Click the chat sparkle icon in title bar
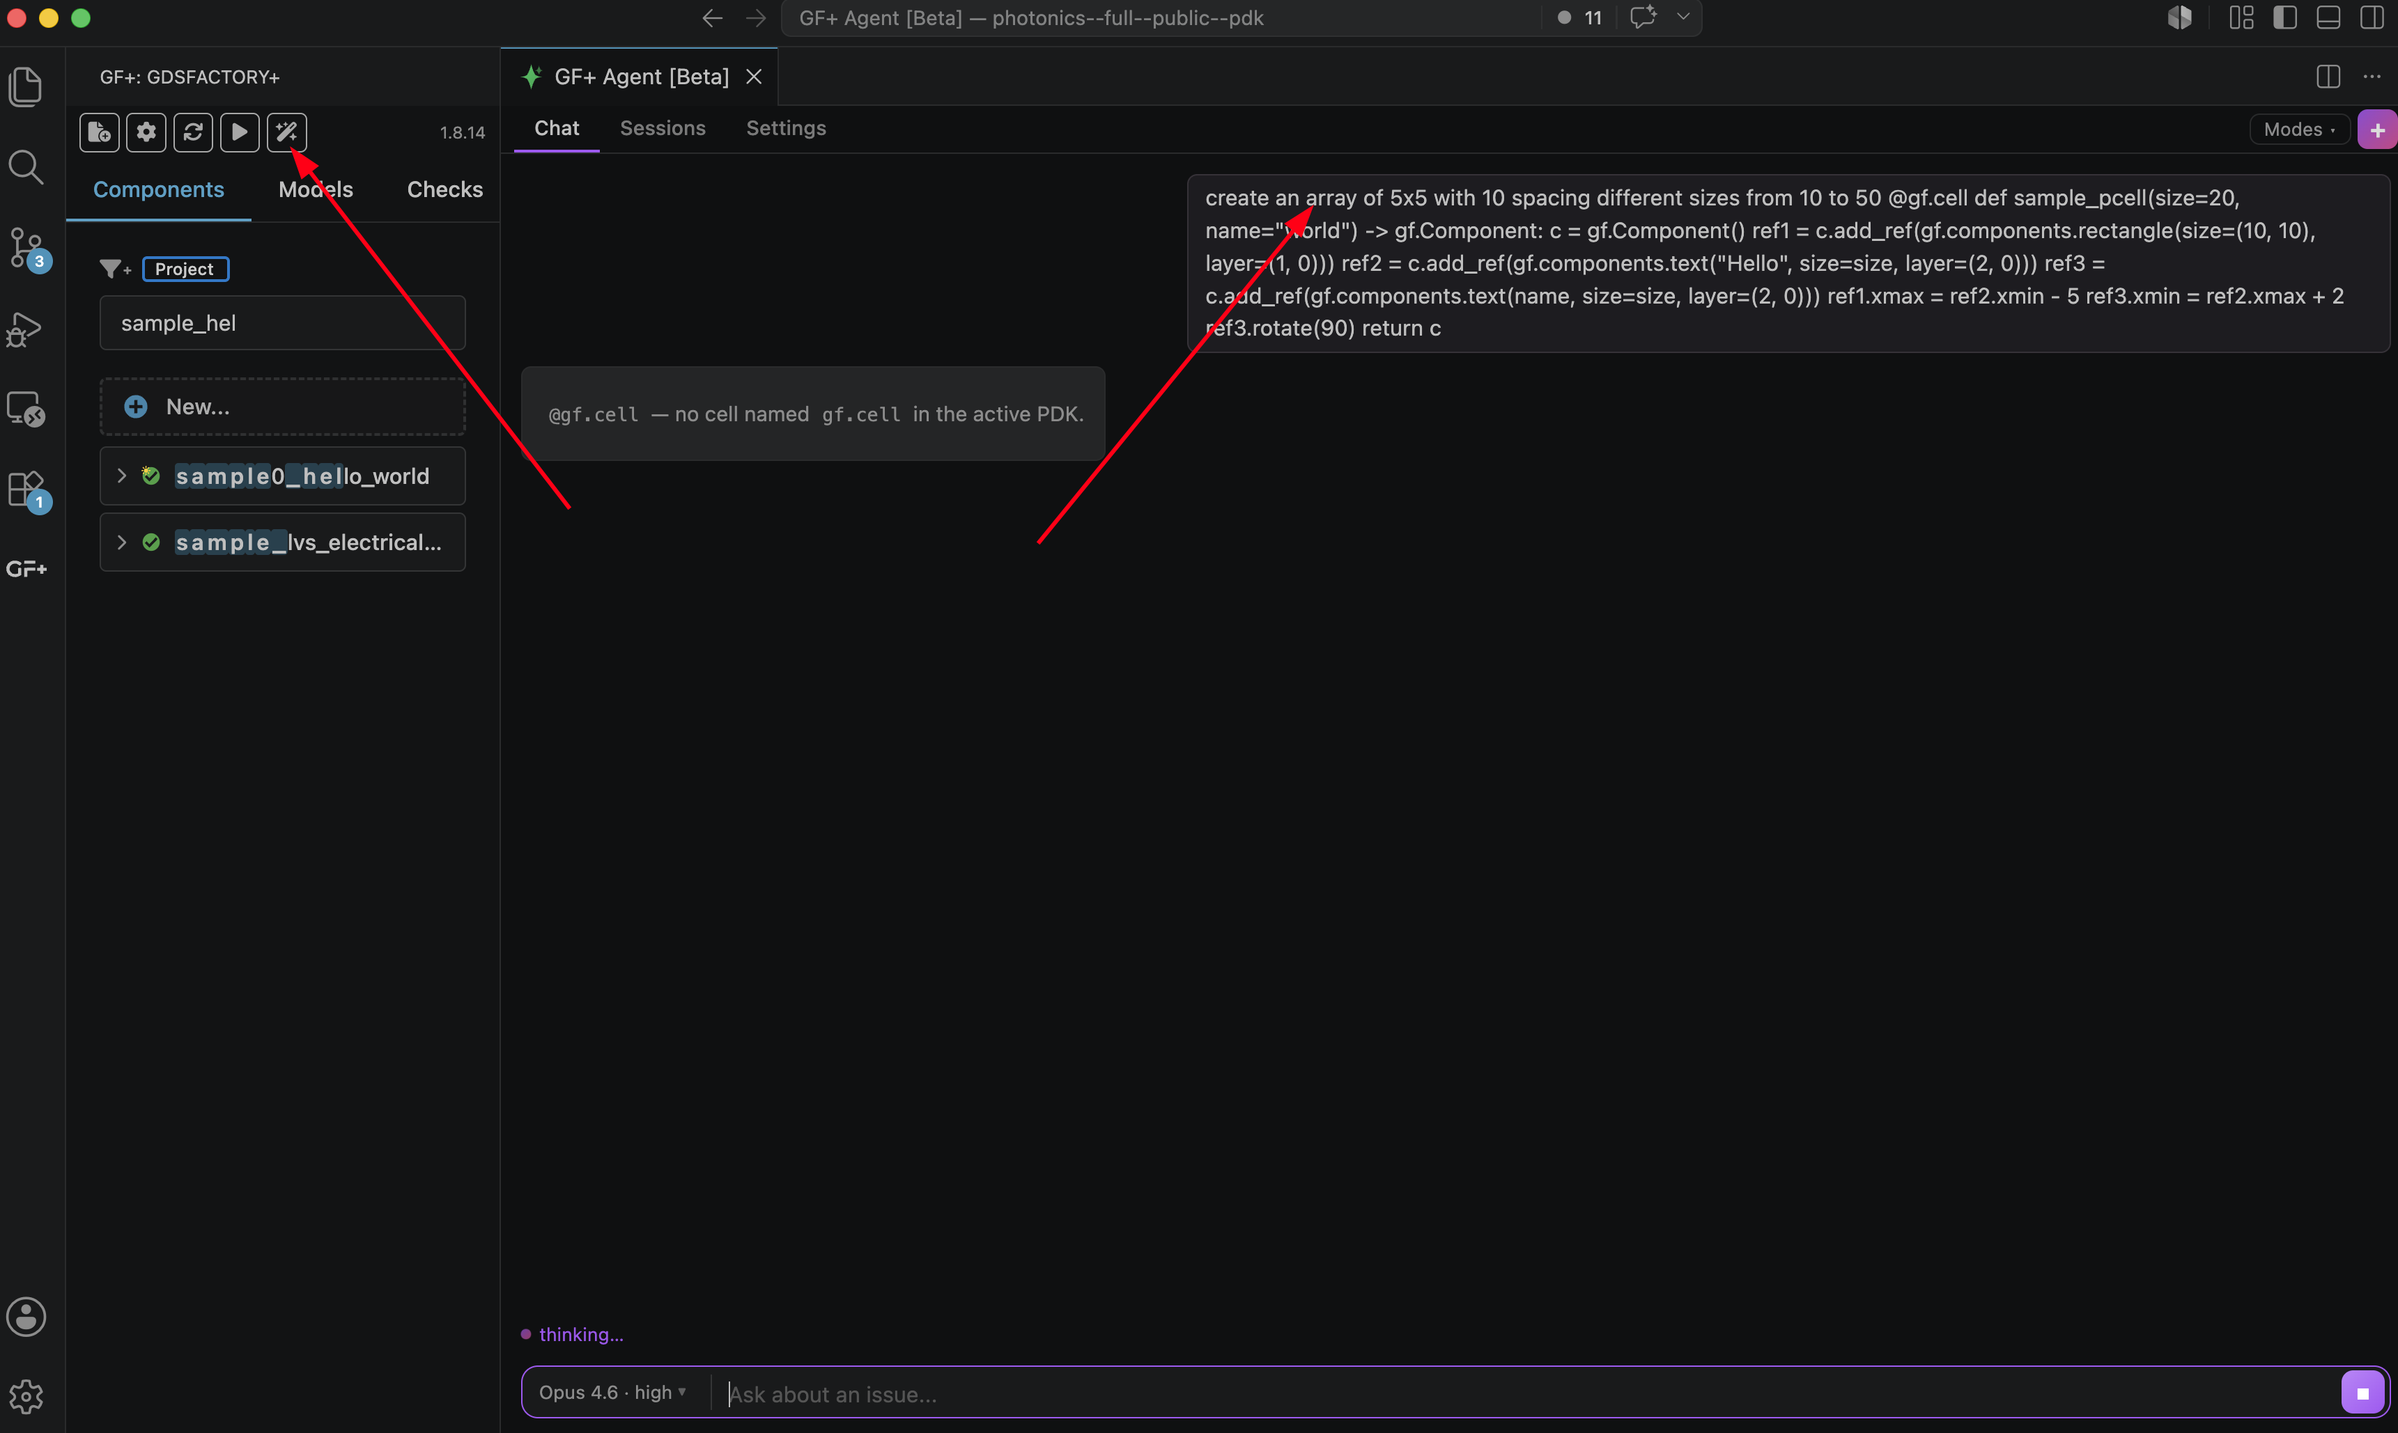Screen dimensions: 2398x1433 tap(1643, 17)
